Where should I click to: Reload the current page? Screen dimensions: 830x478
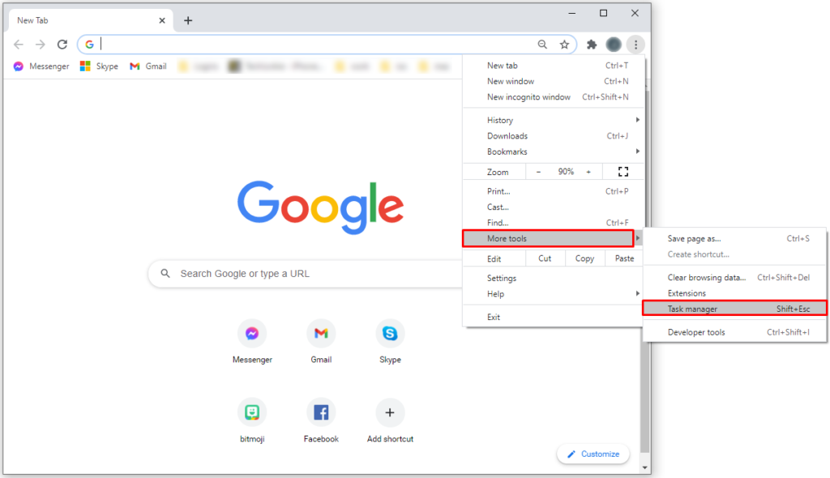pos(62,44)
